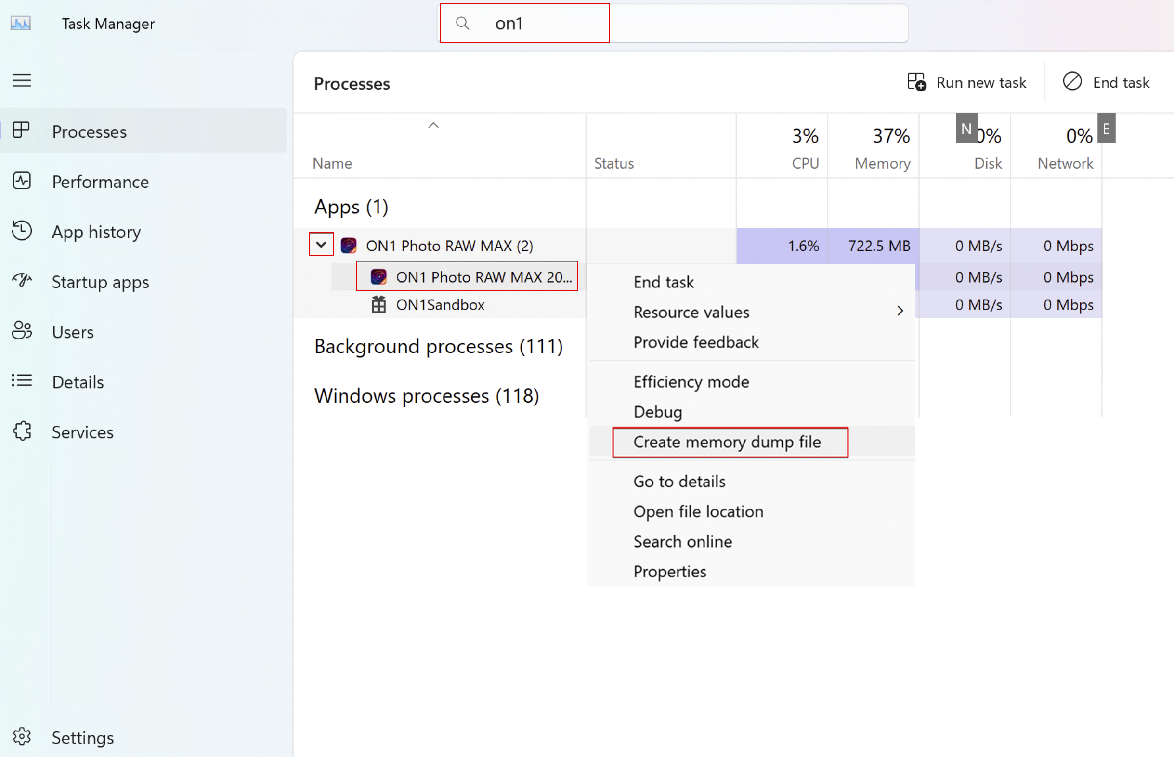This screenshot has height=757, width=1174.
Task: Click the Performance sidebar icon
Action: tap(22, 181)
